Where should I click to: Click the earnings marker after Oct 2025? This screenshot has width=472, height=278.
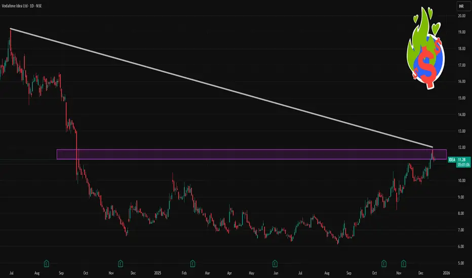(x=384, y=264)
